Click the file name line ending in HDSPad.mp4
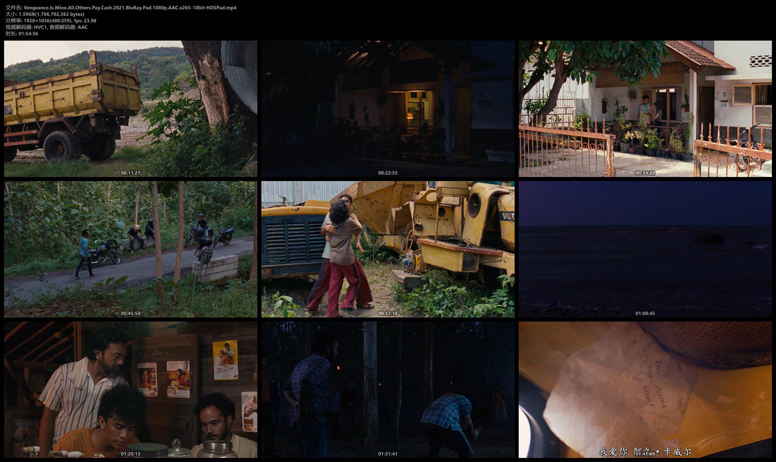776x462 pixels. coord(121,8)
